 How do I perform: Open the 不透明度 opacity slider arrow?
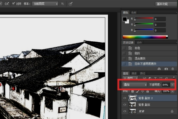tap(172, 84)
